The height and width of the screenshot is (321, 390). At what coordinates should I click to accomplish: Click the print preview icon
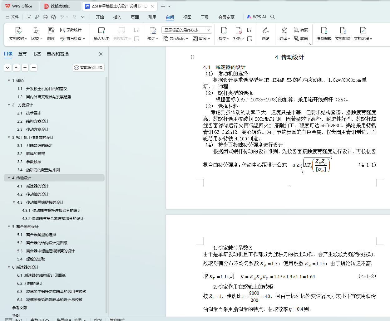53,17
